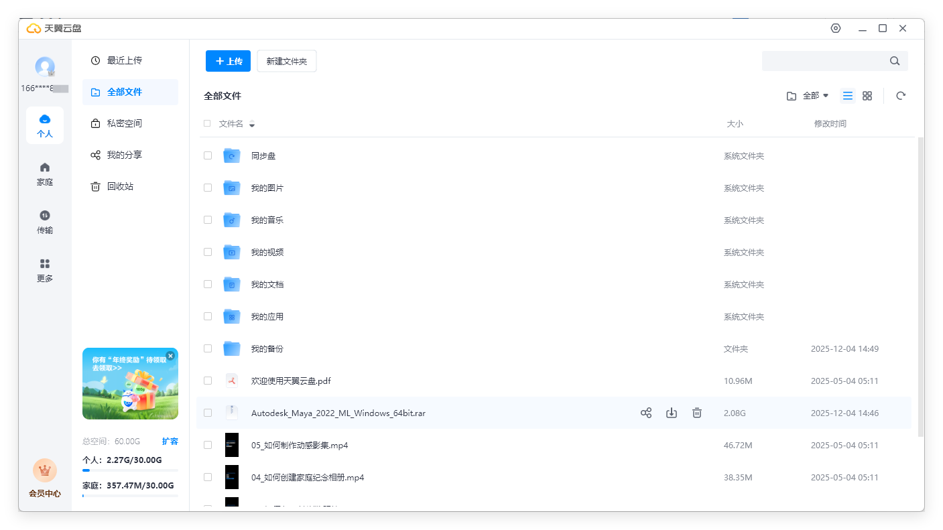The height and width of the screenshot is (530, 943).
Task: Go to 私密空间 private space
Action: click(x=124, y=123)
